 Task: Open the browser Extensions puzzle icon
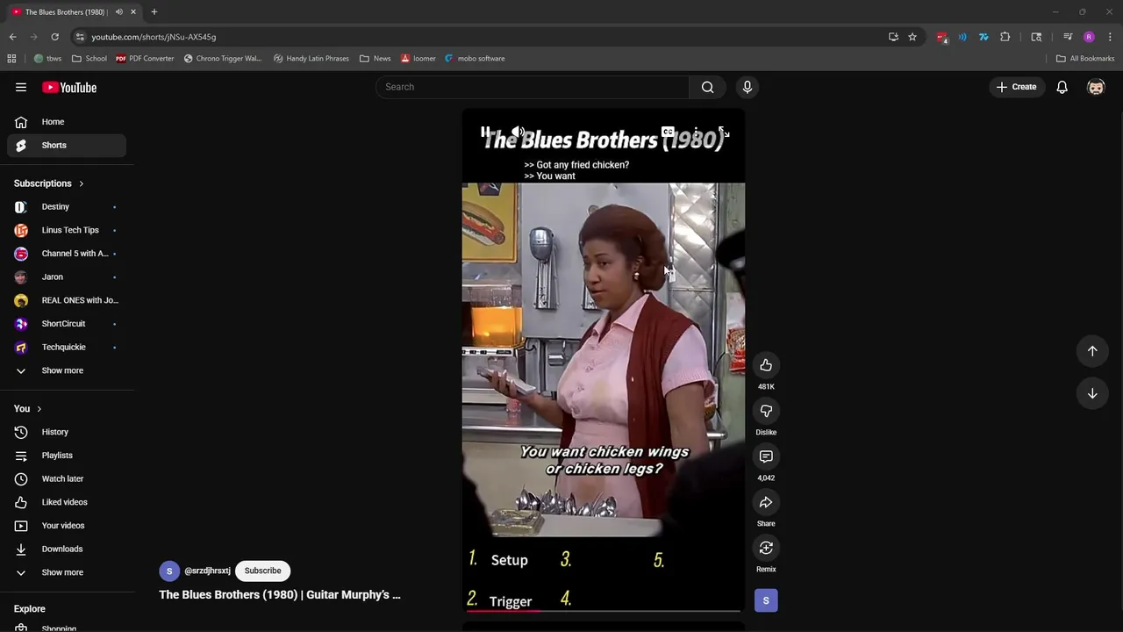pos(1005,37)
